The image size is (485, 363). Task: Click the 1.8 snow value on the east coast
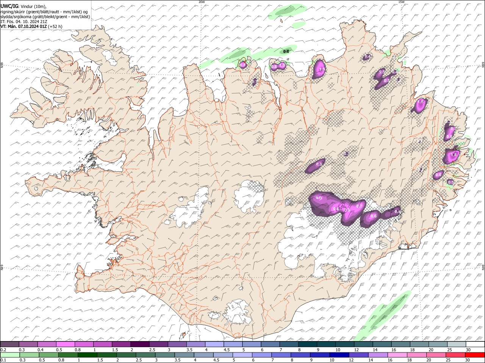pyautogui.click(x=454, y=155)
